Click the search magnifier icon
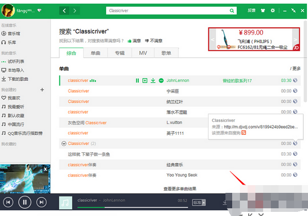Image resolution: width=308 pixels, height=216 pixels. click(232, 11)
